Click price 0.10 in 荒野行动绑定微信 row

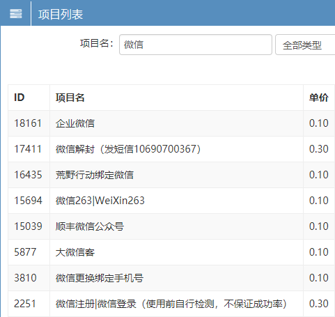[318, 175]
